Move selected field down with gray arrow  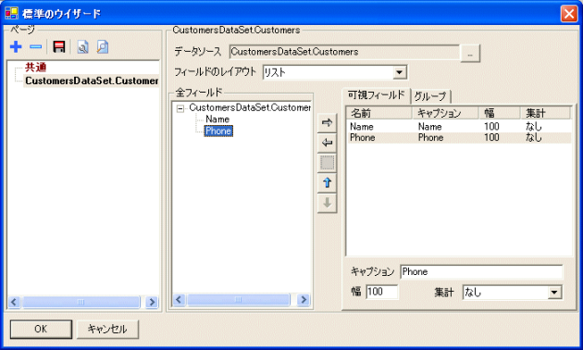[x=328, y=203]
